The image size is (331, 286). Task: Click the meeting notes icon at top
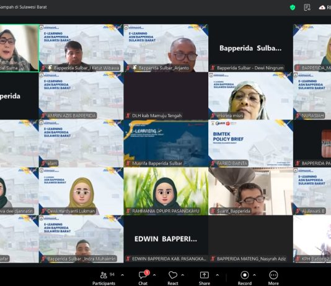(x=307, y=7)
